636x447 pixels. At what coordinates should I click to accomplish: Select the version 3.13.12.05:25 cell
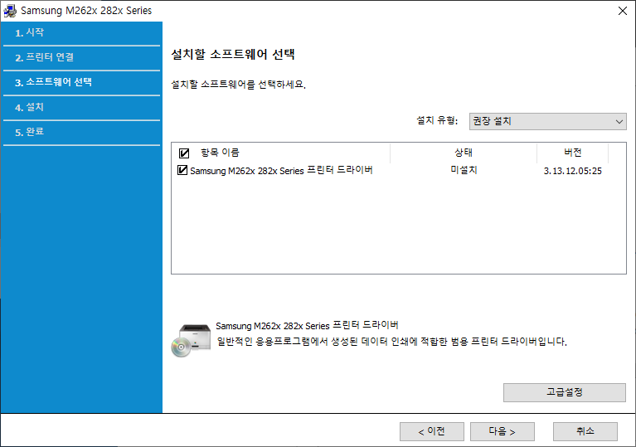(573, 171)
